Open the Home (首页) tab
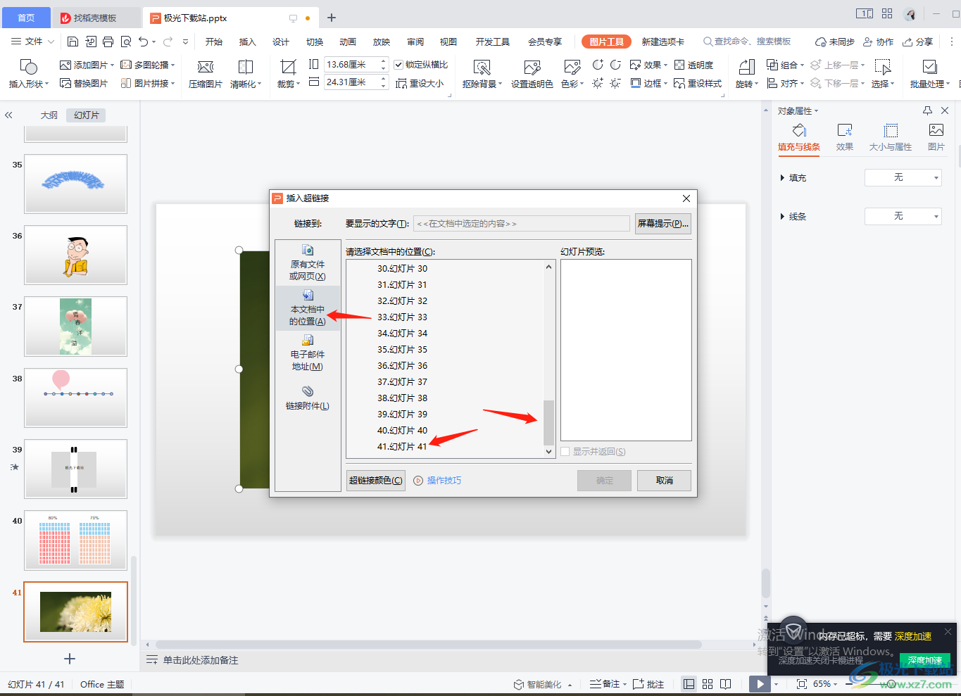Image resolution: width=961 pixels, height=696 pixels. coord(25,18)
